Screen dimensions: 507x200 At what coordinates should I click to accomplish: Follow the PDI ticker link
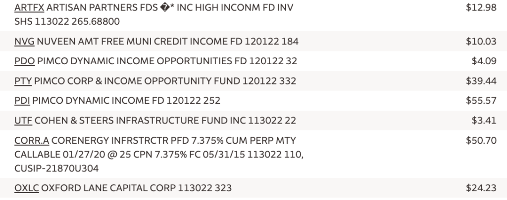click(23, 101)
